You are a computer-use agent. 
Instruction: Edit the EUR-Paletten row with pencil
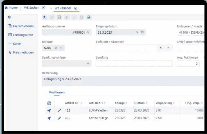59,110
